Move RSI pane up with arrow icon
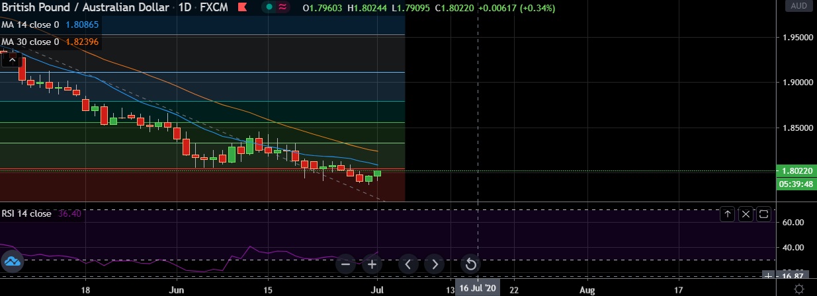The width and height of the screenshot is (817, 296). tap(727, 214)
